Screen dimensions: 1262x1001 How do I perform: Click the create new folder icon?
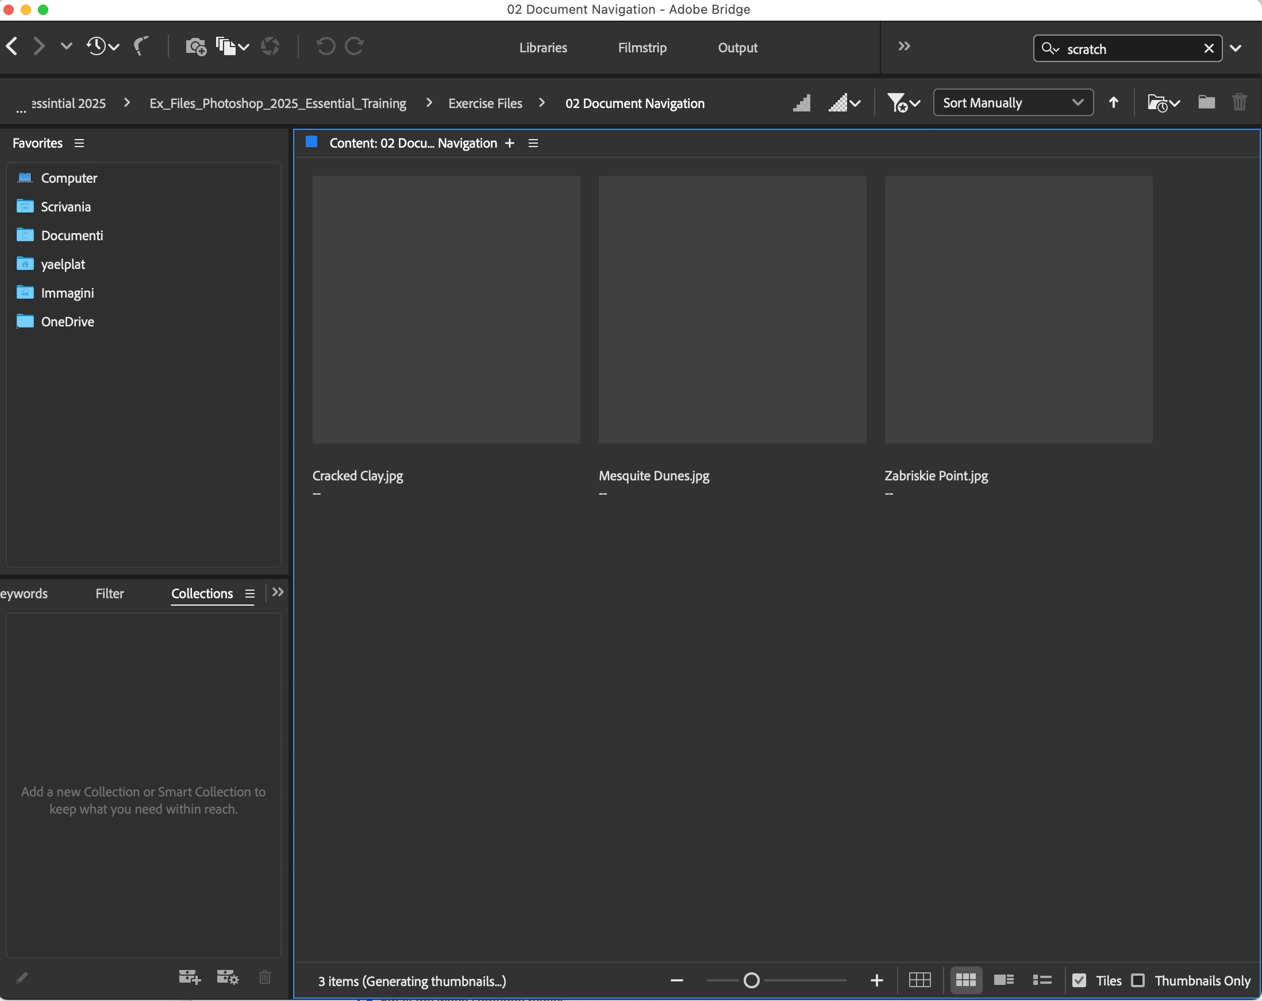click(x=1206, y=103)
